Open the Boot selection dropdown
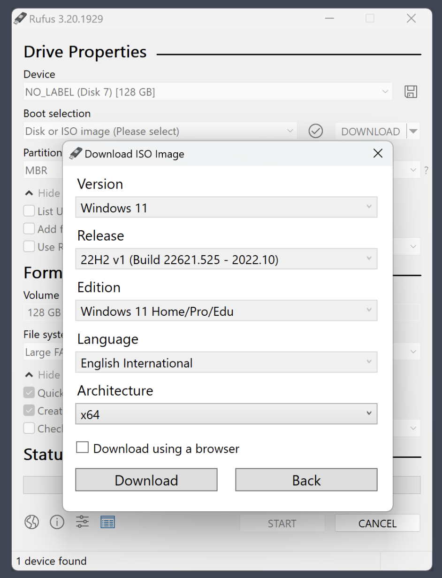This screenshot has width=442, height=578. (160, 131)
